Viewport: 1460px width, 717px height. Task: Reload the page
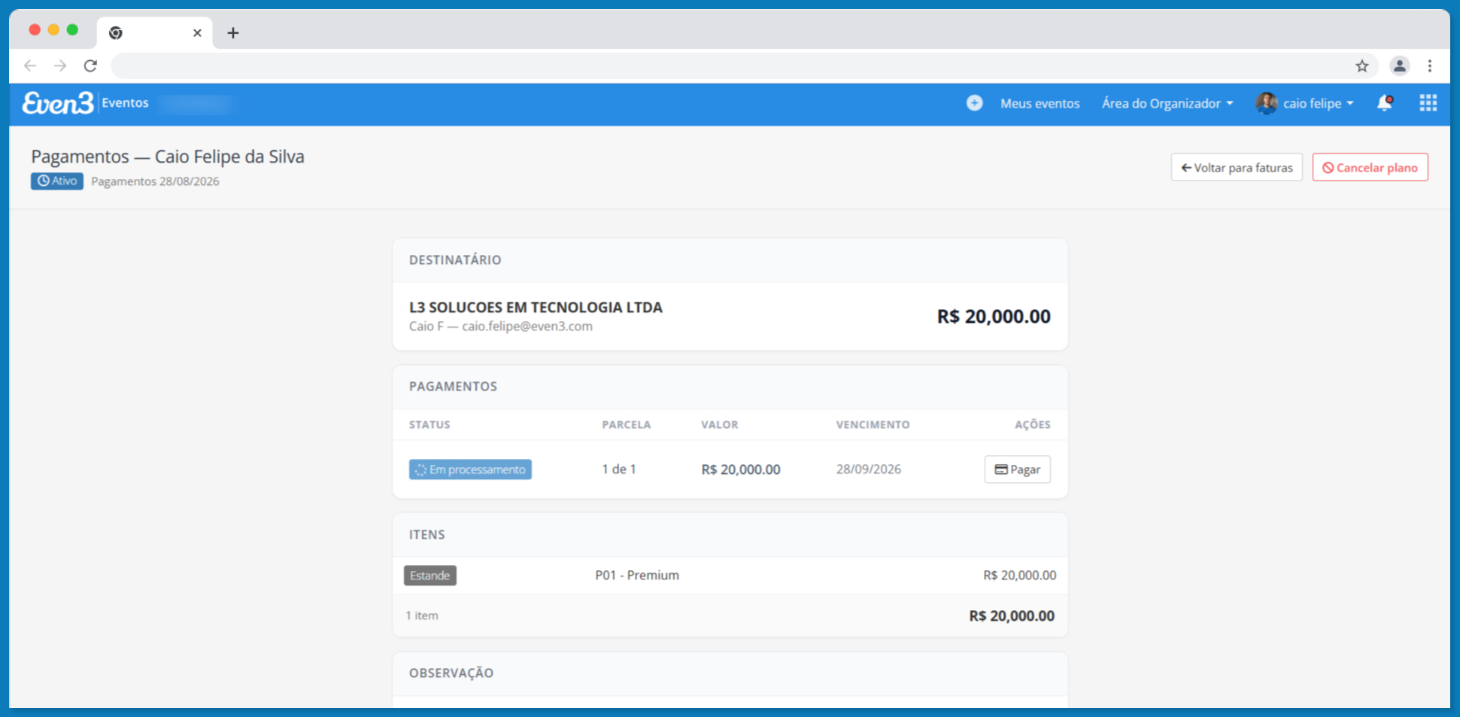point(90,66)
